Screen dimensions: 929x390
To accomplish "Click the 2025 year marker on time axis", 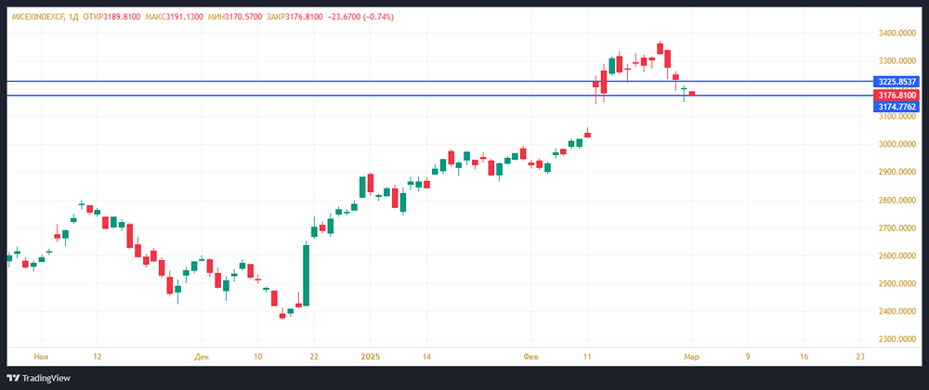I will 370,356.
